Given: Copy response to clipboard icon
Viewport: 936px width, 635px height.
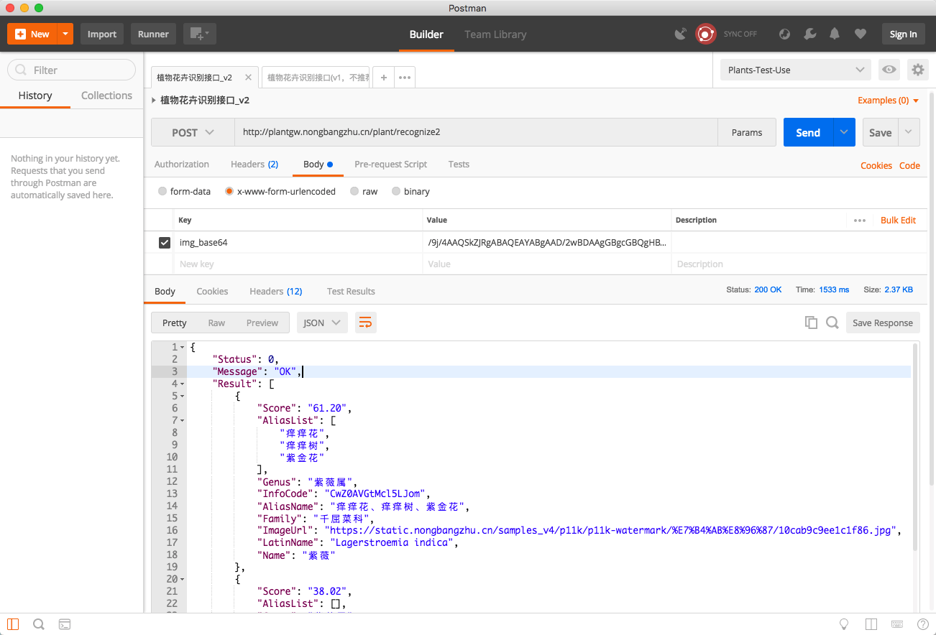Looking at the screenshot, I should [x=811, y=323].
